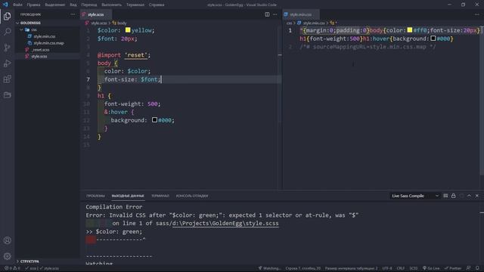Screen dimensions: 484x272
Task: Open Выполнить menu
Action: [x=111, y=5]
